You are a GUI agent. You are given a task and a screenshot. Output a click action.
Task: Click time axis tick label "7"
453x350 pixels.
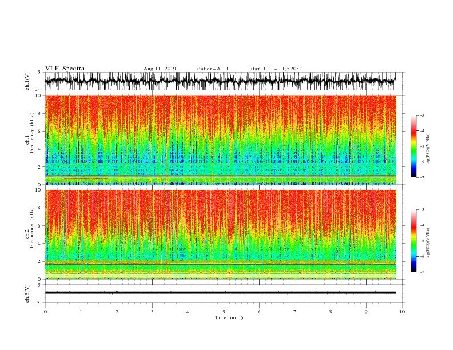click(295, 312)
